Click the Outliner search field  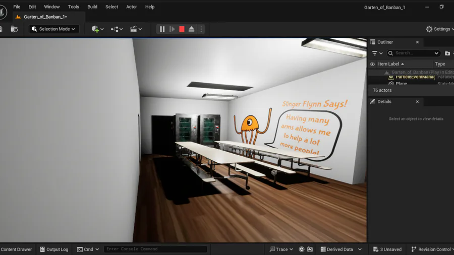414,53
